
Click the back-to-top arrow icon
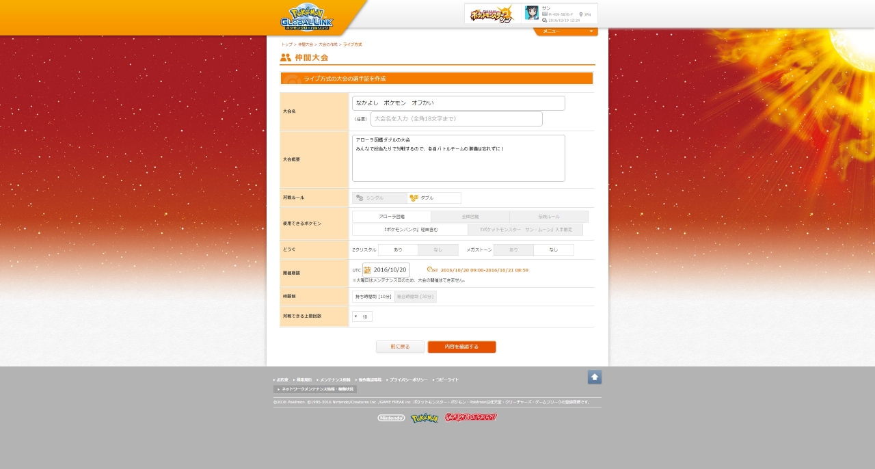(x=595, y=377)
